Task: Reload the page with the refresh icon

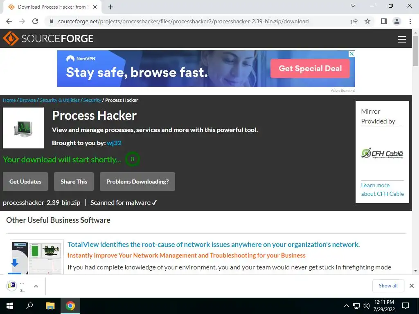Action: point(35,21)
